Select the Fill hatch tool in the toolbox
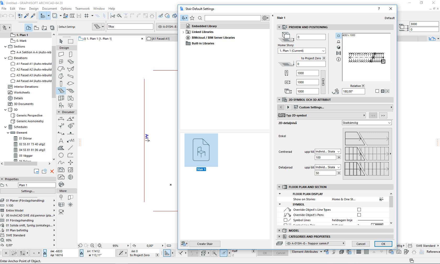The height and width of the screenshot is (264, 440). tap(61, 148)
